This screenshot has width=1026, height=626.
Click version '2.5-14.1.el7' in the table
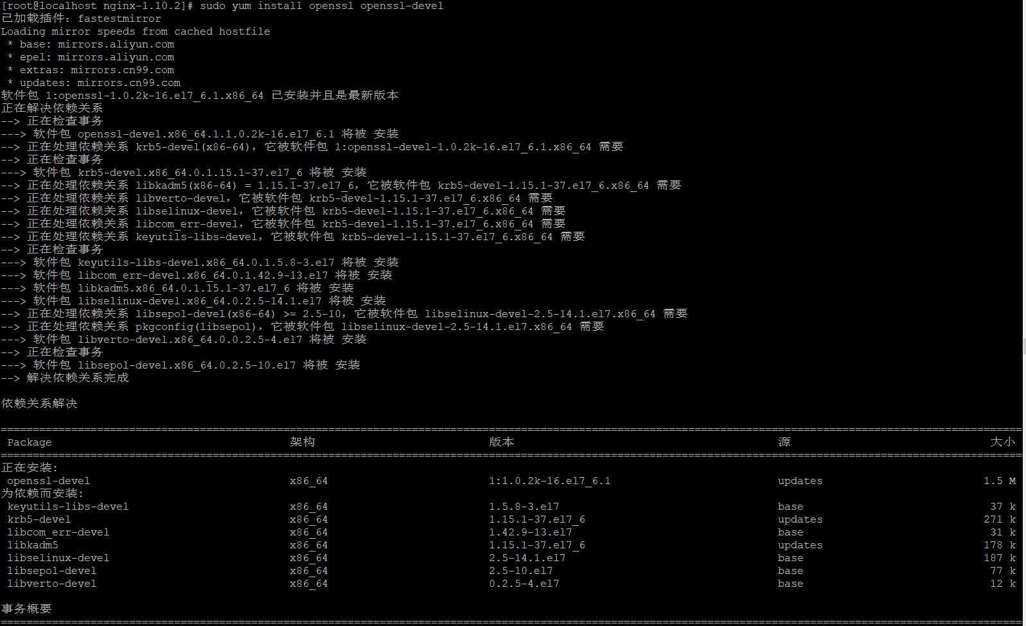527,558
